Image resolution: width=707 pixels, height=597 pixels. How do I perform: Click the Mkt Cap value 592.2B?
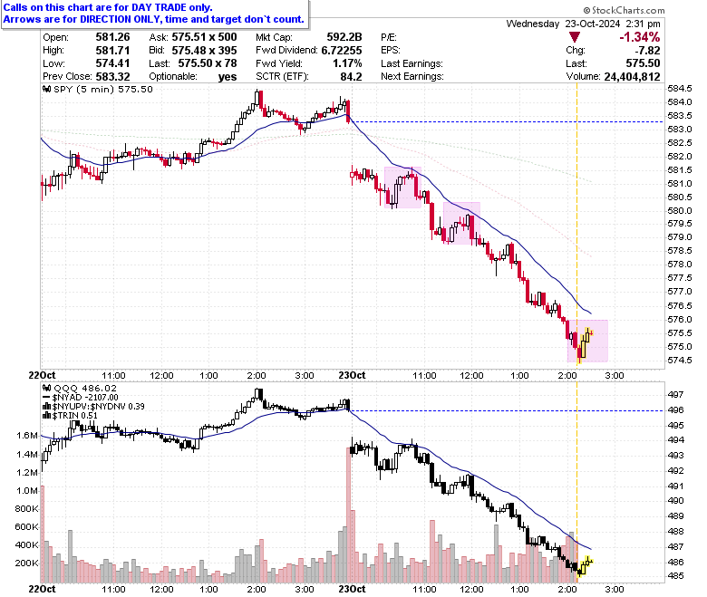344,37
